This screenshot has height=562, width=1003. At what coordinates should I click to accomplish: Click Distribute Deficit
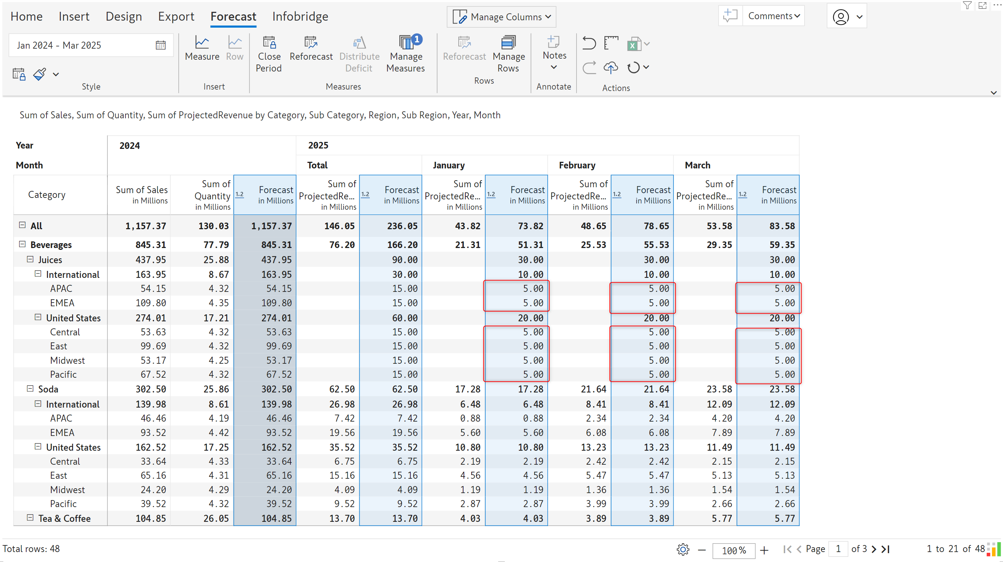(359, 54)
